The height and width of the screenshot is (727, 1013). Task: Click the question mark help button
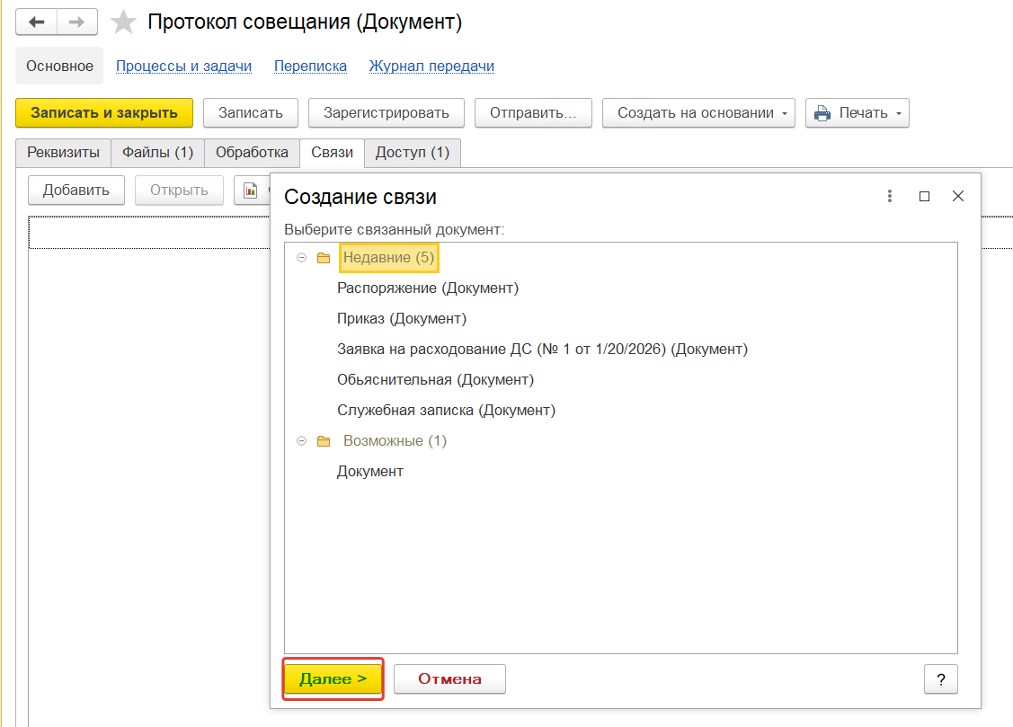click(x=940, y=679)
